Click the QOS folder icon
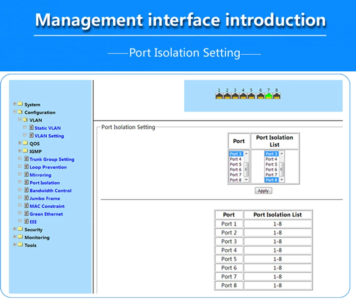The width and height of the screenshot is (356, 304). tap(25, 143)
